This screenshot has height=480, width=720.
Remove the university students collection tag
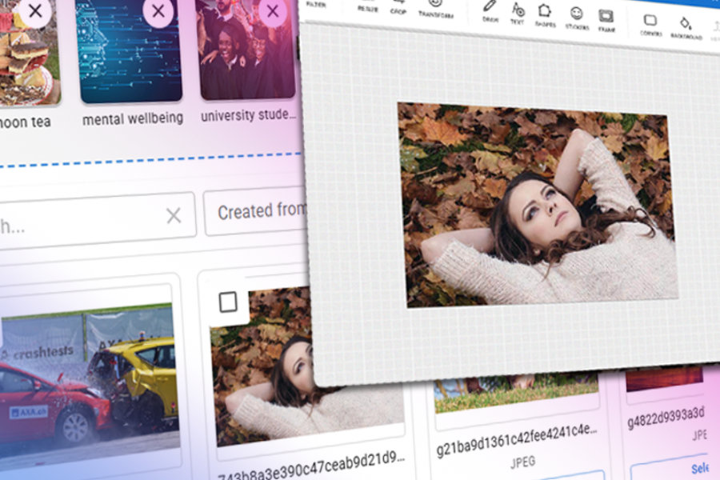click(x=273, y=11)
